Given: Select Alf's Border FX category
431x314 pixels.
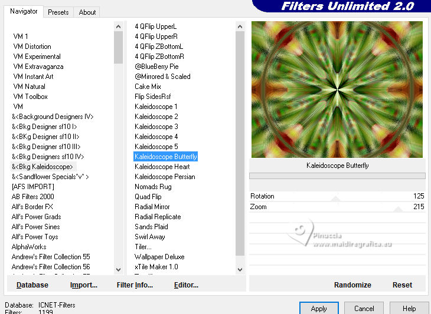Looking at the screenshot, I should (32, 207).
